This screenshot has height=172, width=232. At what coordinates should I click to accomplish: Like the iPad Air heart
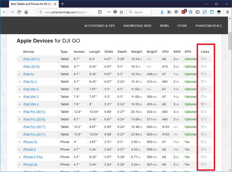pos(202,74)
